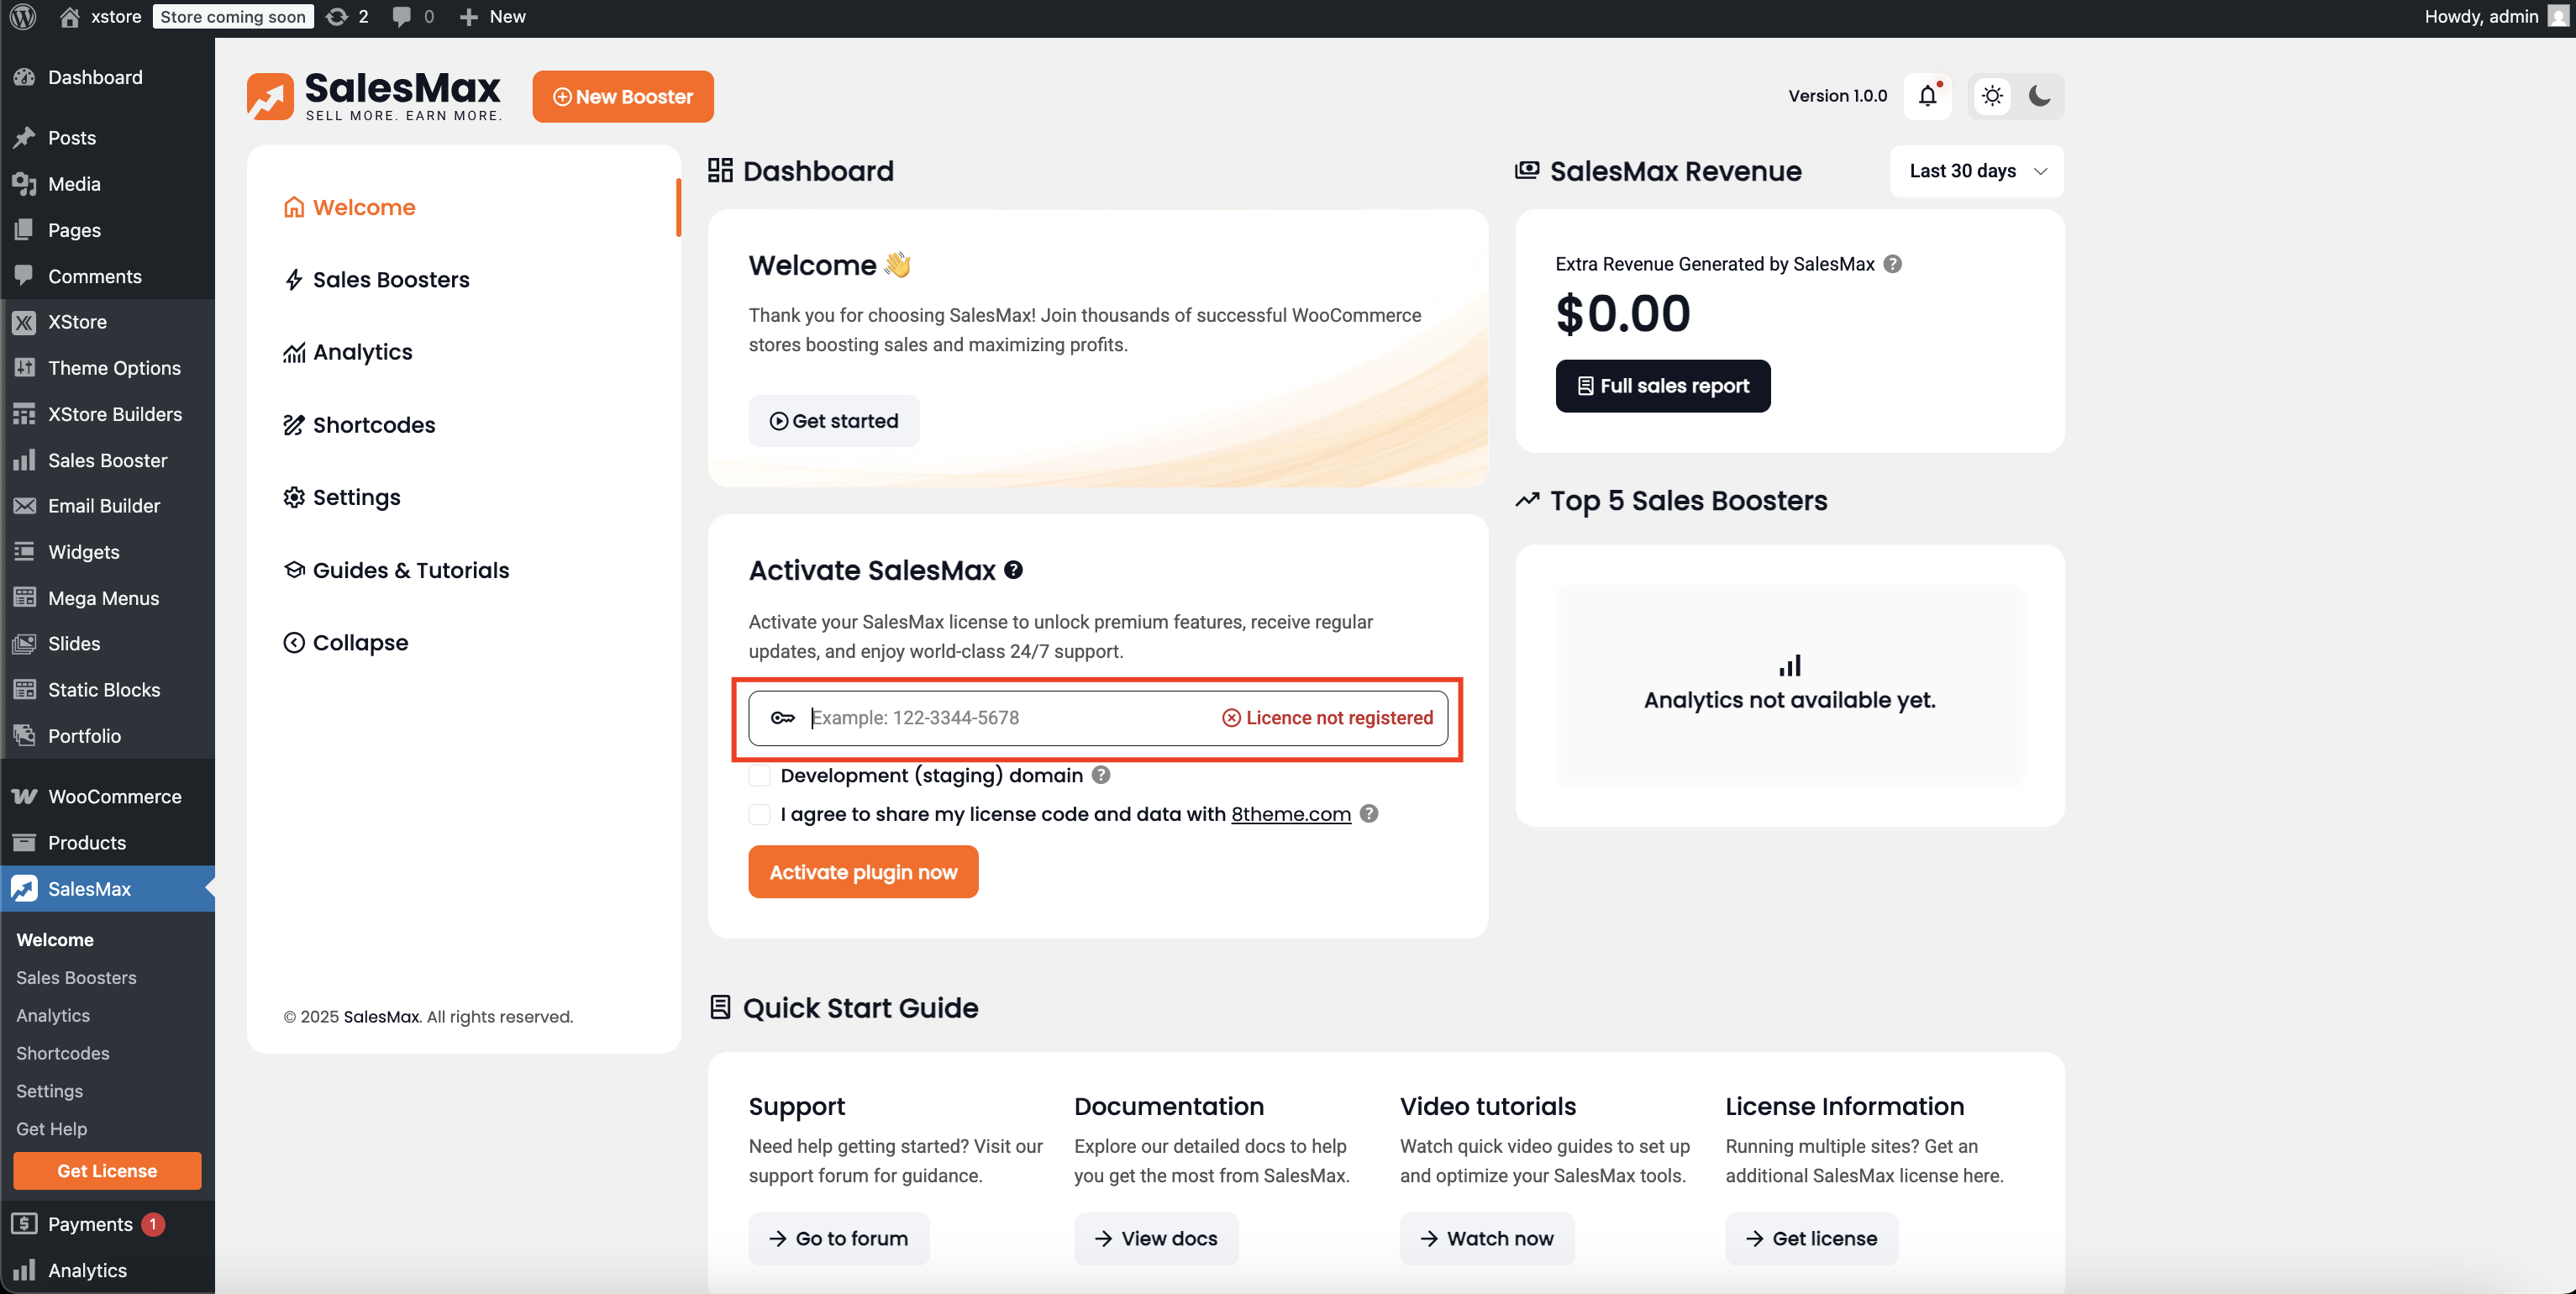Click help icon beside license sharing agreement
This screenshot has width=2576, height=1294.
1369,814
